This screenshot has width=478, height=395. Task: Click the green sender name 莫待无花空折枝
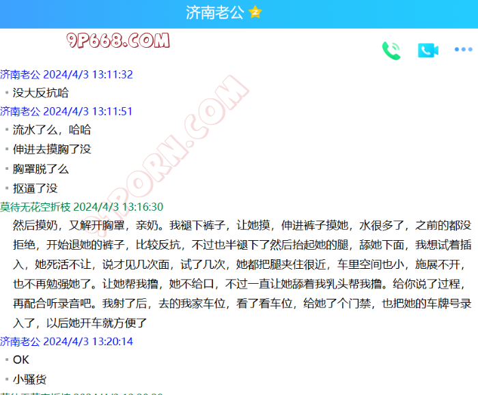pos(36,207)
